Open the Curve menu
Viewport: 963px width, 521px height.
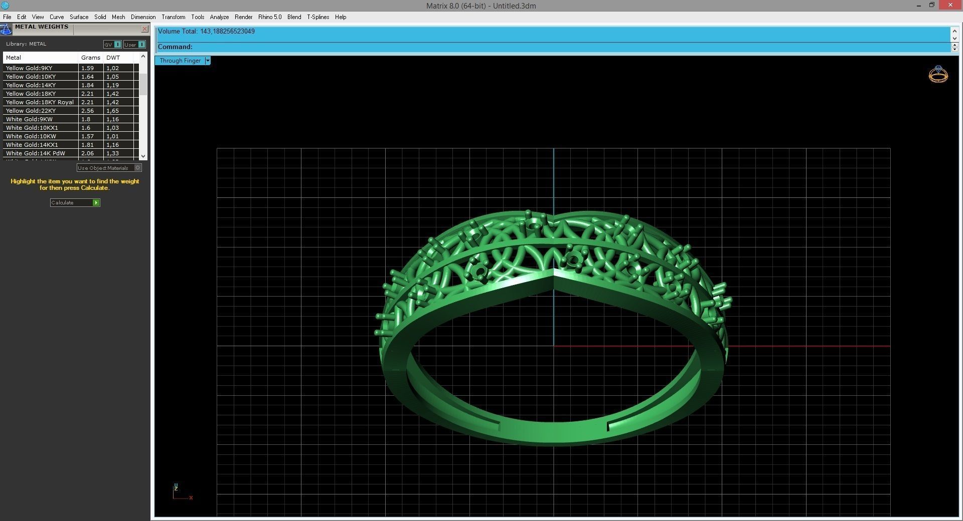click(x=57, y=17)
